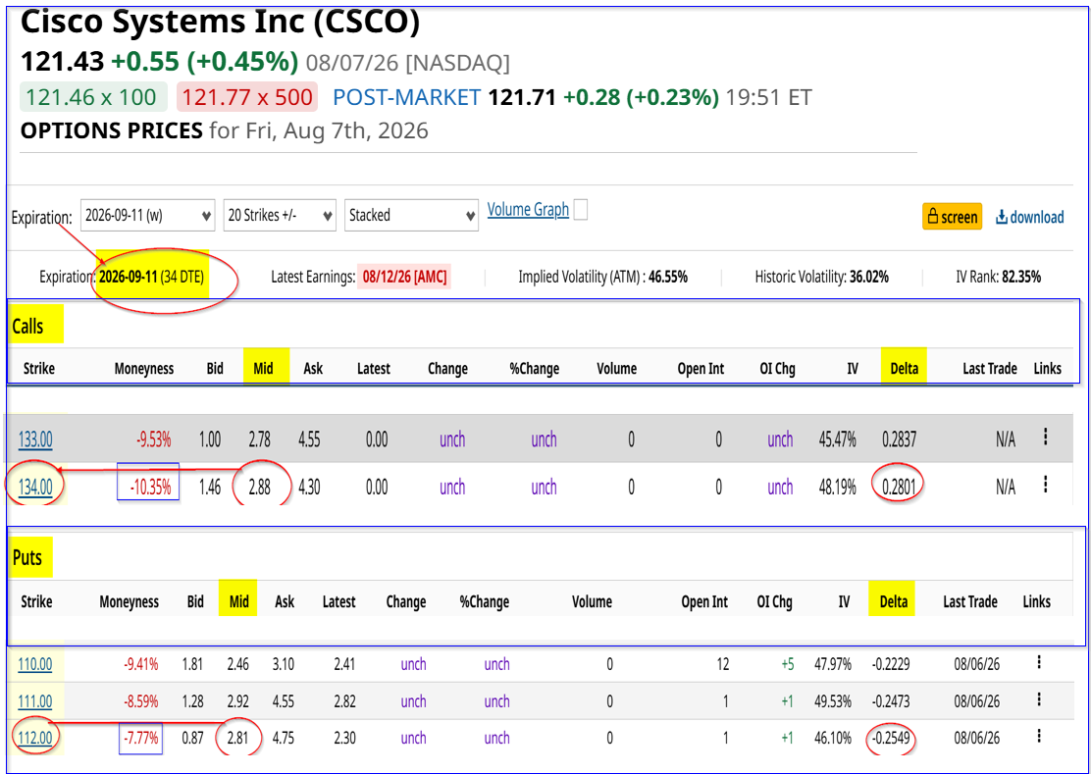Select the 112.00 put mid value 2.81
Viewport: 1091px width, 774px height.
[238, 738]
